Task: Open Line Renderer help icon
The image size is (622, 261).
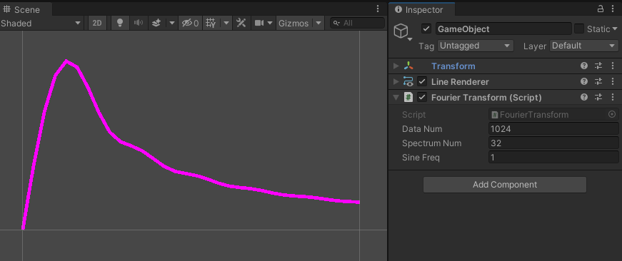Action: click(x=584, y=81)
